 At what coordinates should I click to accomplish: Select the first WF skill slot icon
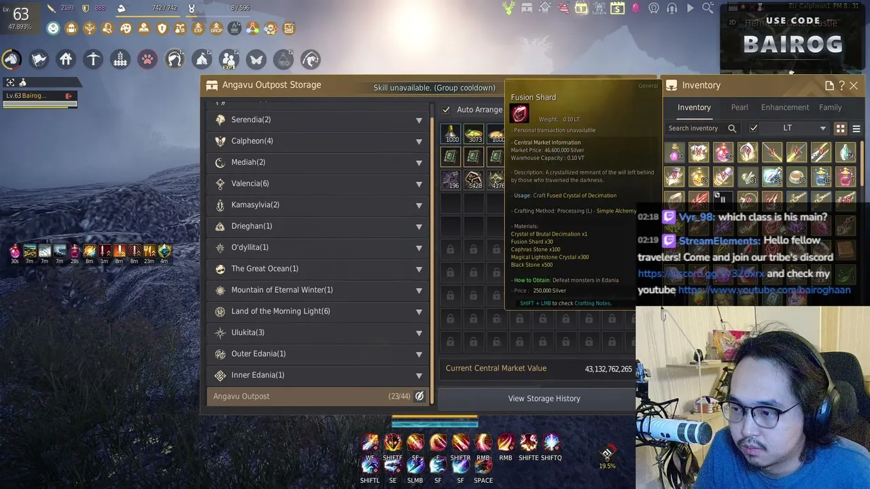pos(370,443)
